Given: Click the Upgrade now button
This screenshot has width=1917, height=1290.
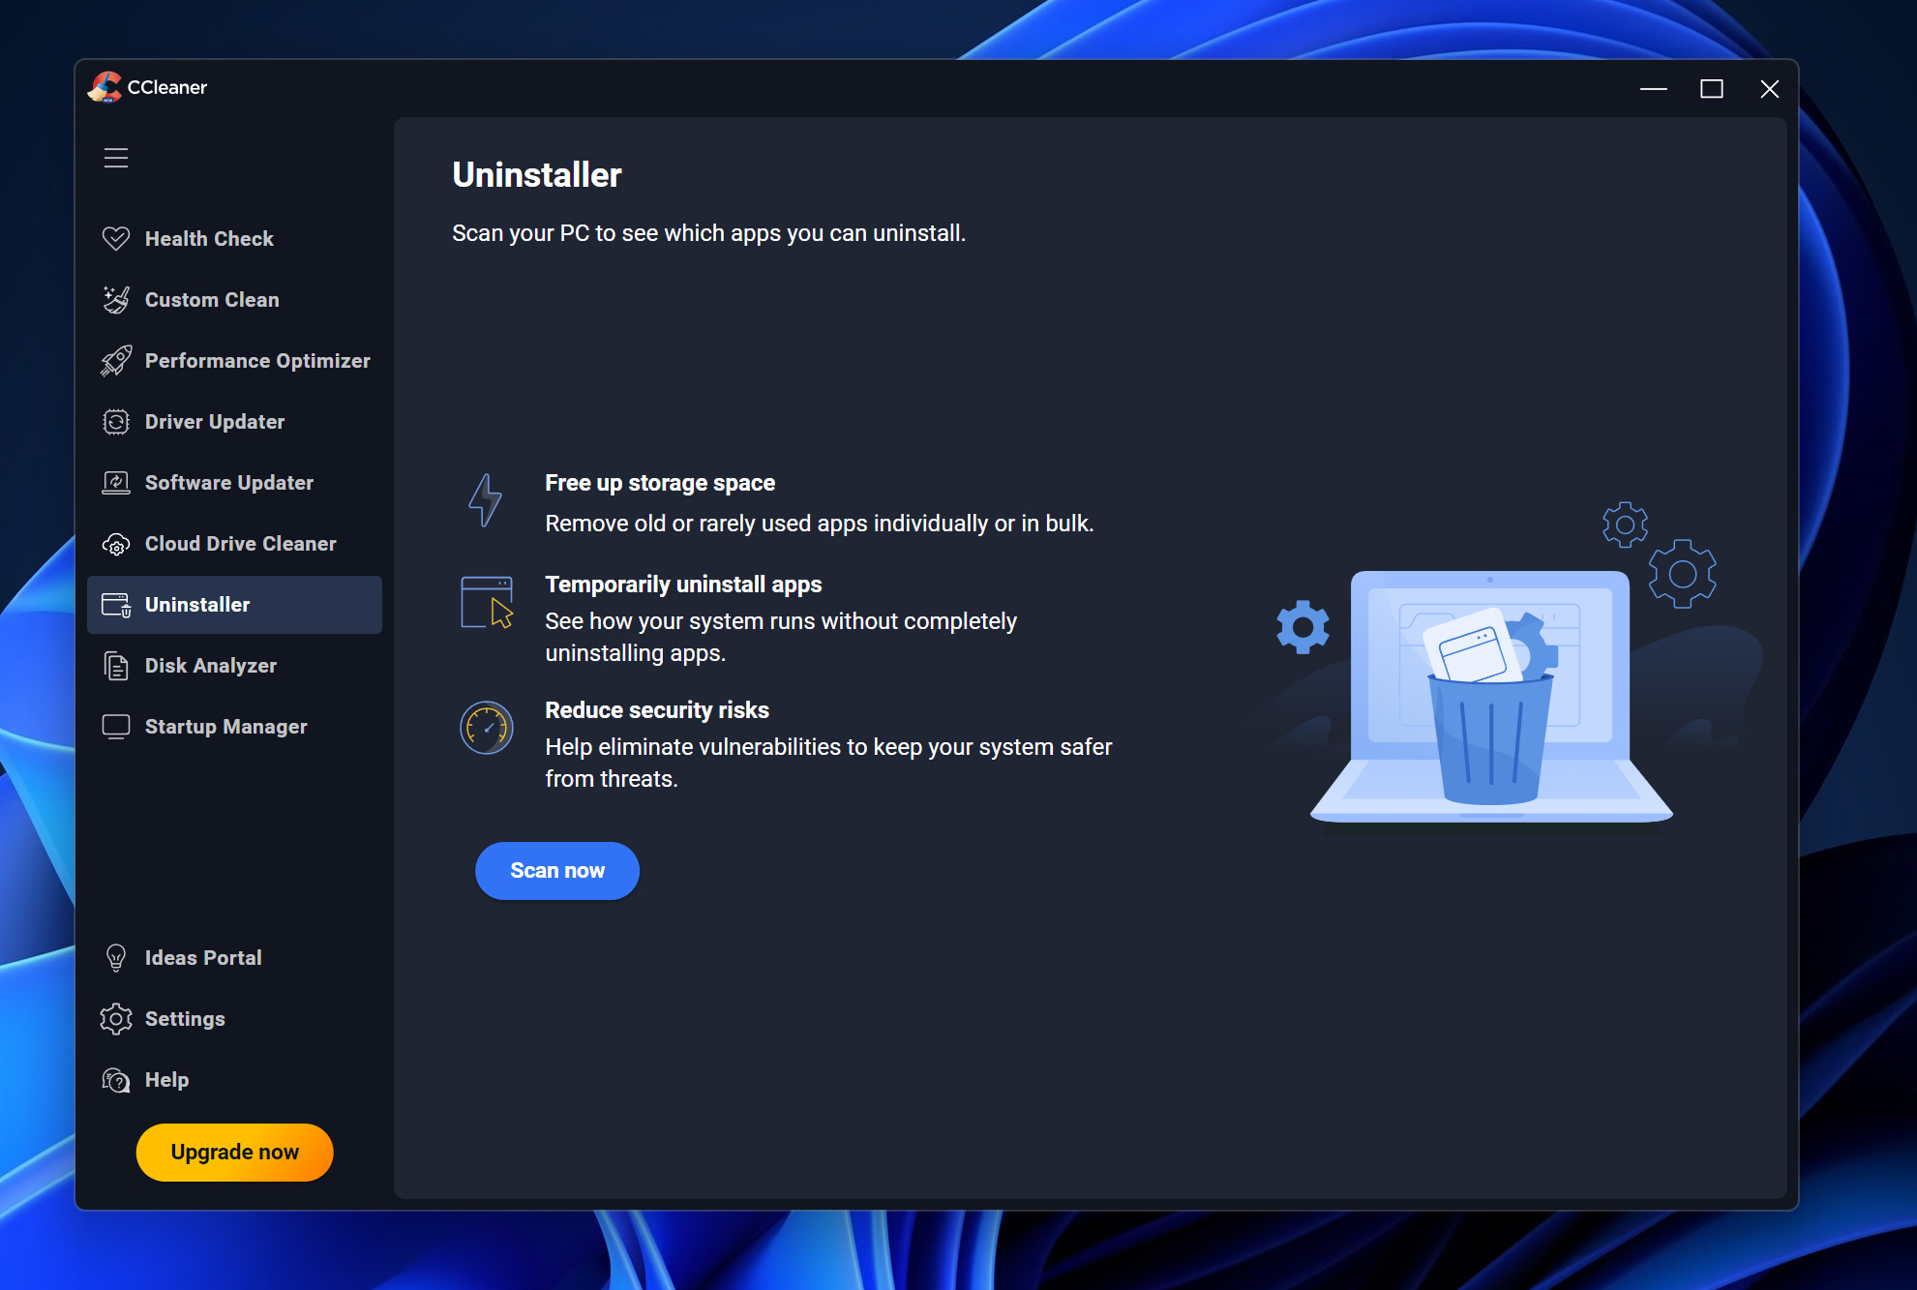Looking at the screenshot, I should [233, 1152].
